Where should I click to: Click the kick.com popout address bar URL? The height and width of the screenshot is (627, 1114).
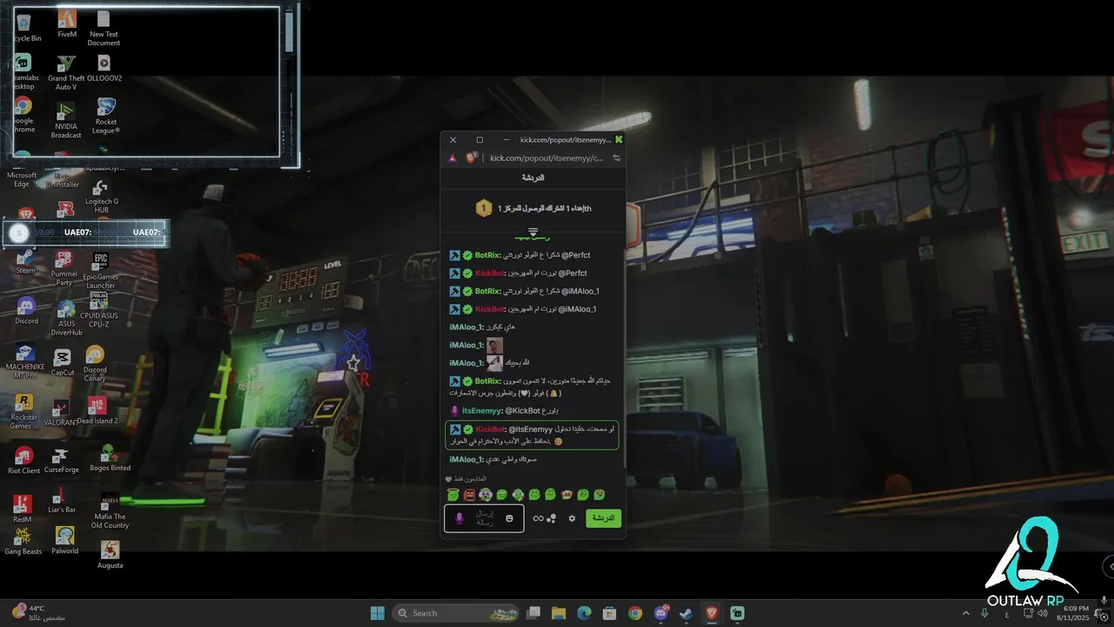pos(547,158)
